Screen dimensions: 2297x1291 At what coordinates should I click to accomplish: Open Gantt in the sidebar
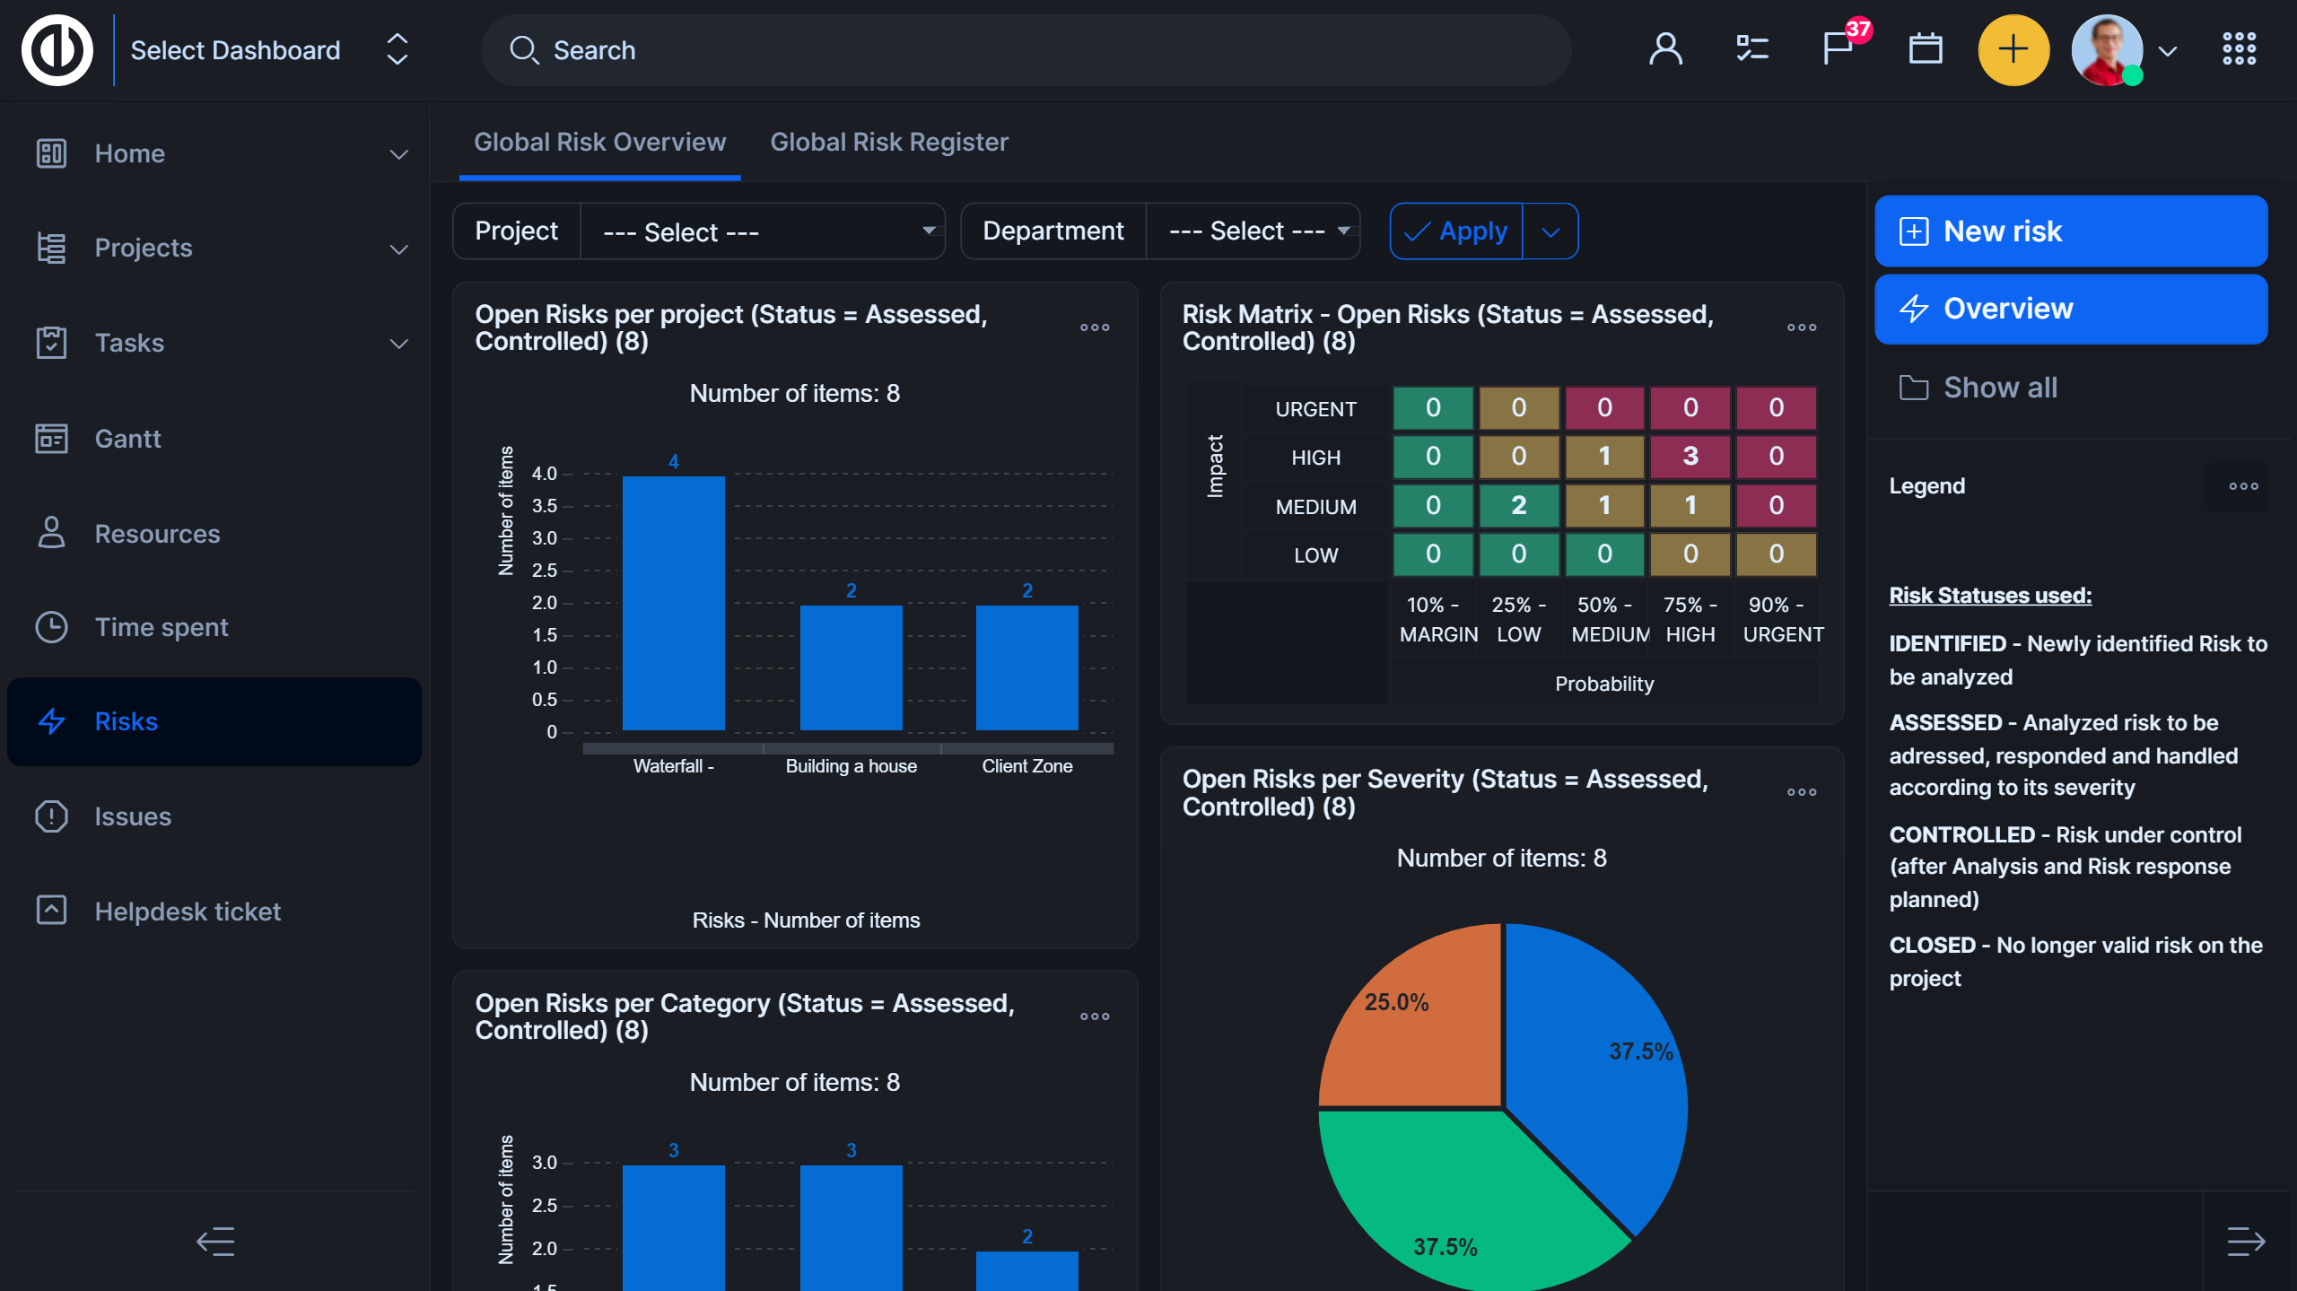pos(127,439)
